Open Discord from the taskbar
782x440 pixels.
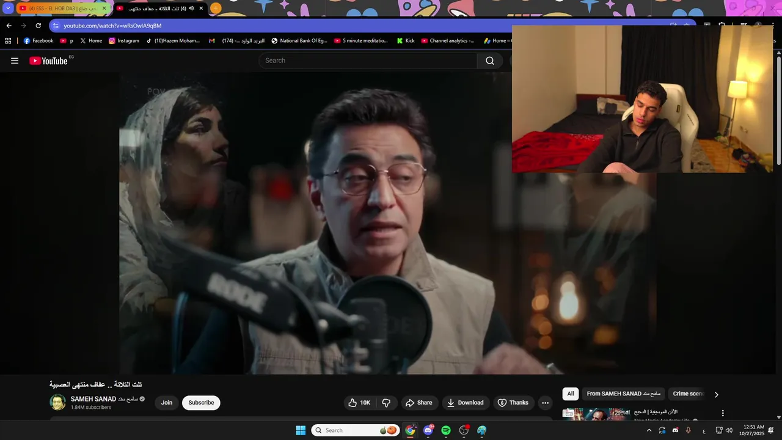point(428,430)
